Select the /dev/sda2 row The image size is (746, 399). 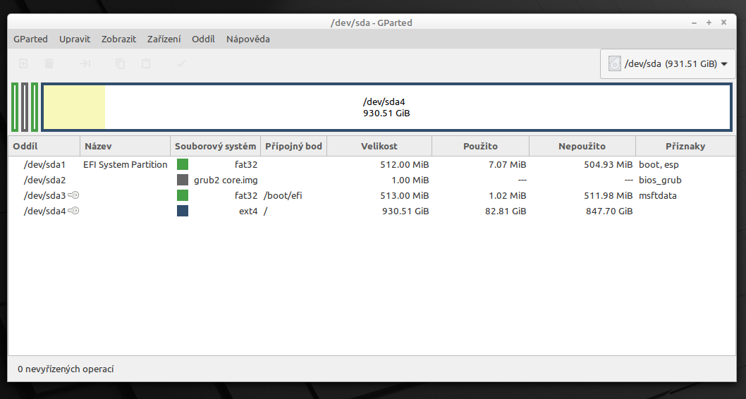point(372,180)
